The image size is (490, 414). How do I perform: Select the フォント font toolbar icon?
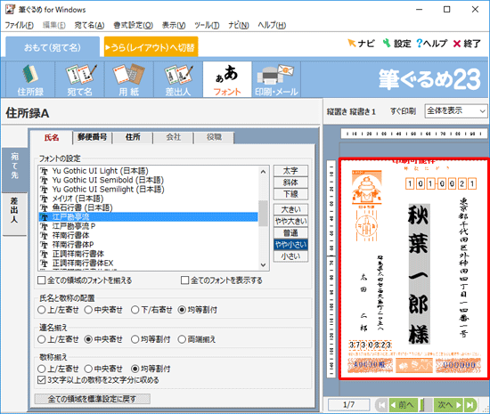point(227,79)
